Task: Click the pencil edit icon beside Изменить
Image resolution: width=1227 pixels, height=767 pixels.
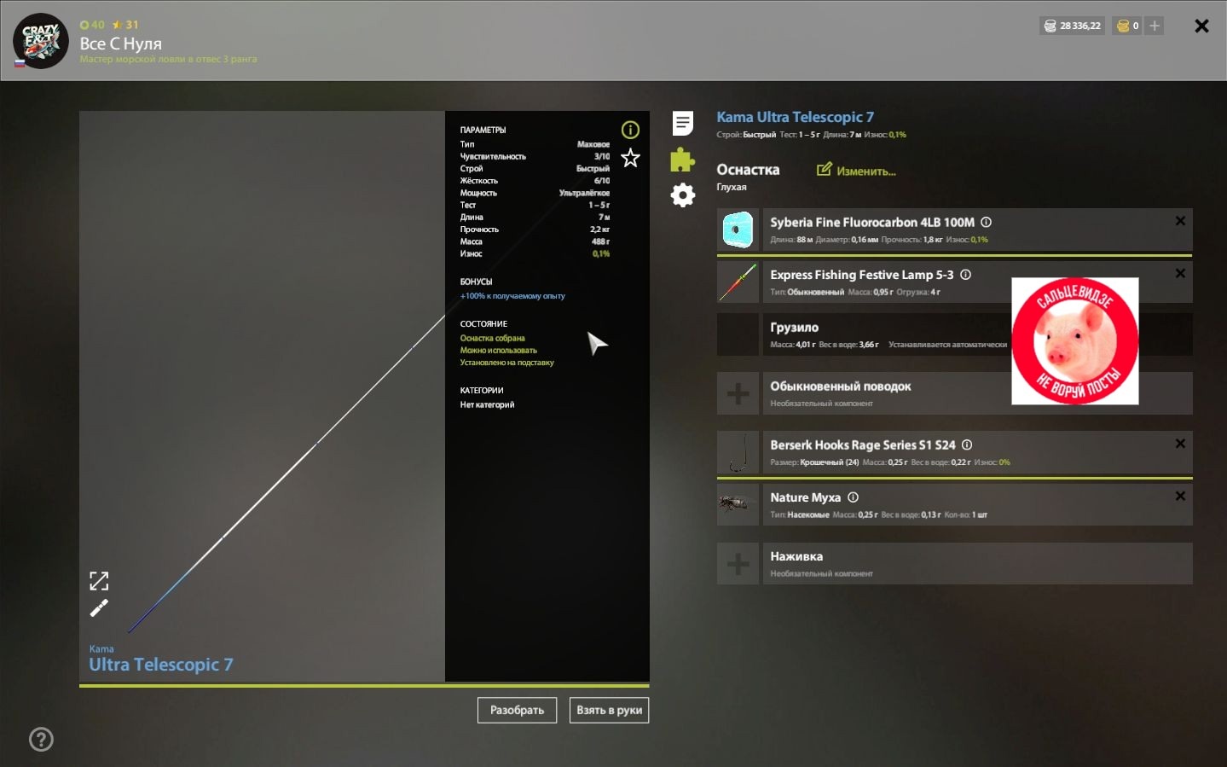Action: tap(824, 170)
